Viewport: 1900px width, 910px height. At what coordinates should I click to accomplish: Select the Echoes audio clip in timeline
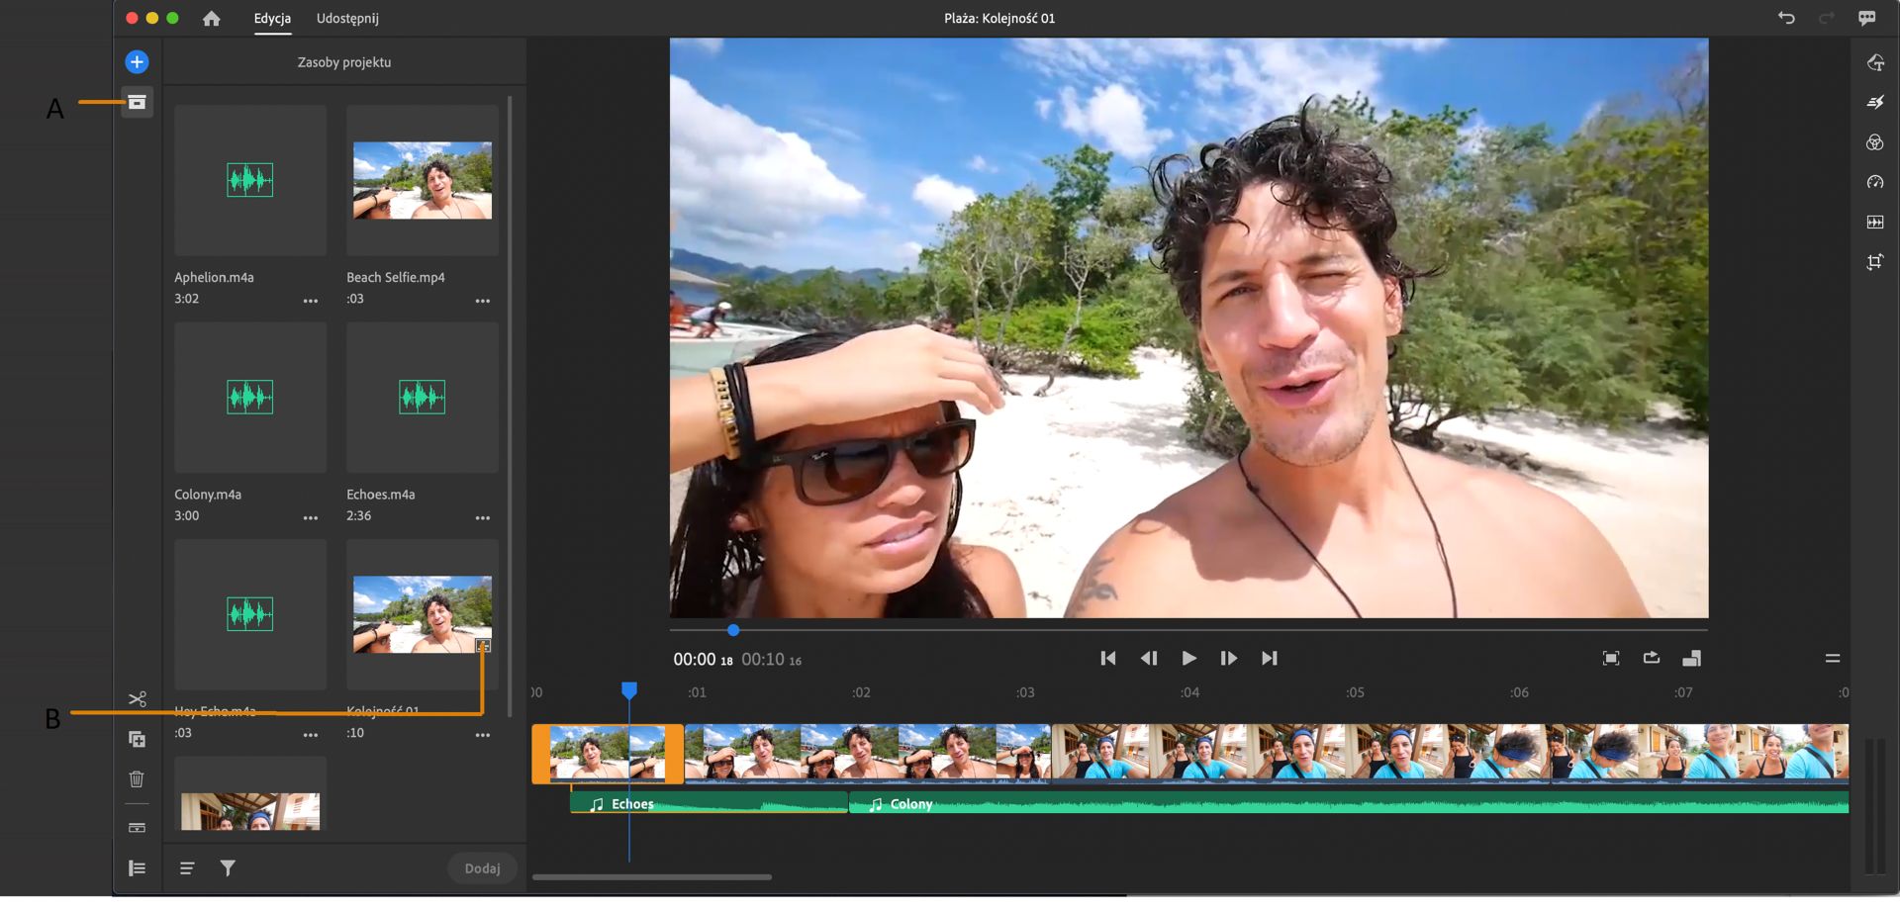pyautogui.click(x=710, y=803)
